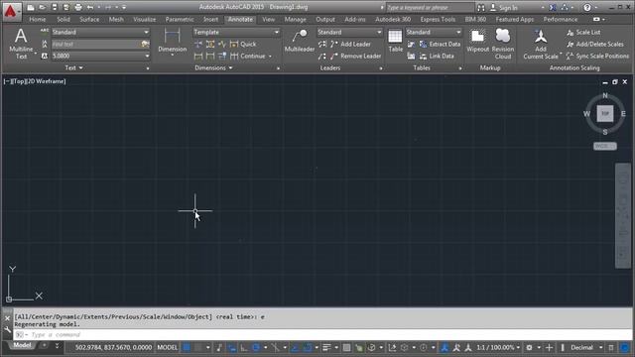This screenshot has height=357, width=635.
Task: Switch to the Parametric ribbon tab
Action: click(x=180, y=20)
